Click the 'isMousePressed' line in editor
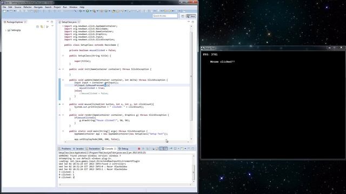 pos(127,85)
